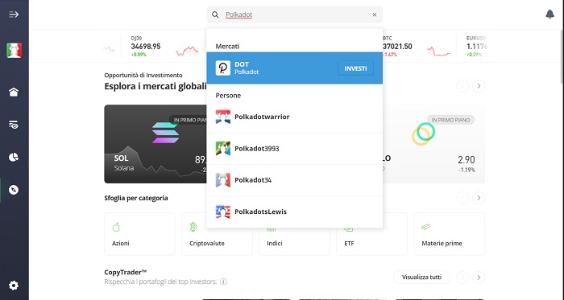Advance Esplora i mercati globali carousel right
The height and width of the screenshot is (300, 564).
pyautogui.click(x=479, y=86)
